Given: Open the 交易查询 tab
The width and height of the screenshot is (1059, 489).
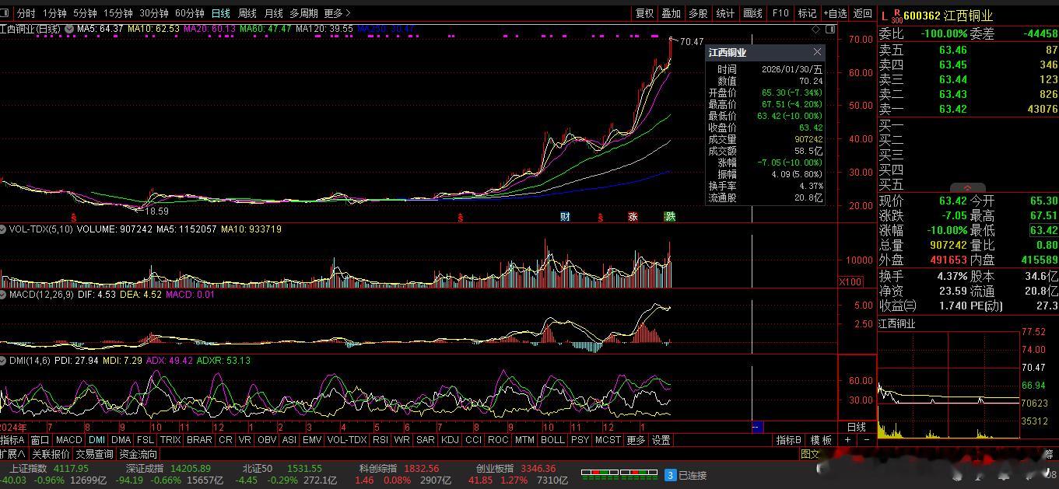Looking at the screenshot, I should pyautogui.click(x=94, y=454).
